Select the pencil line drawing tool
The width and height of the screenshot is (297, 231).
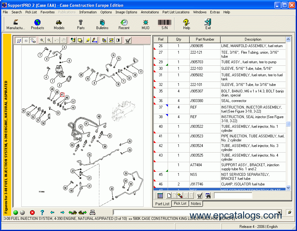(95, 40)
